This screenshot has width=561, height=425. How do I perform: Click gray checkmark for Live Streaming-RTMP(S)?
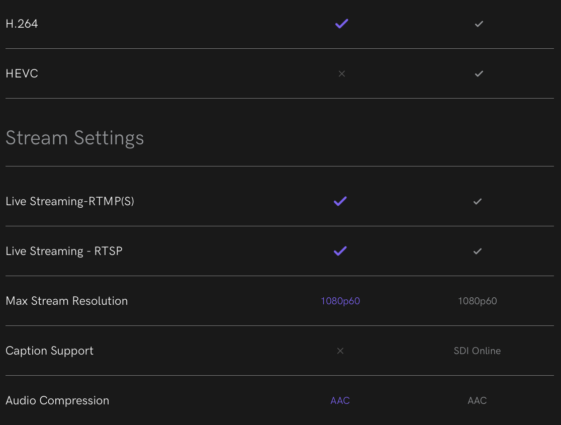point(477,202)
